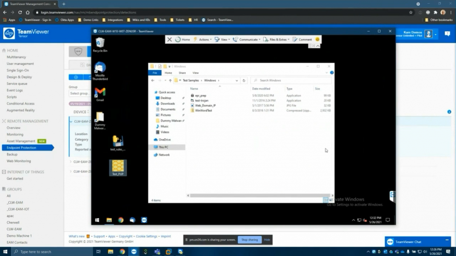
Task: Click Home in the session toolbar
Action: point(183,40)
